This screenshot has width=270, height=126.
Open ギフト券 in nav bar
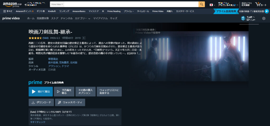coord(41,11)
